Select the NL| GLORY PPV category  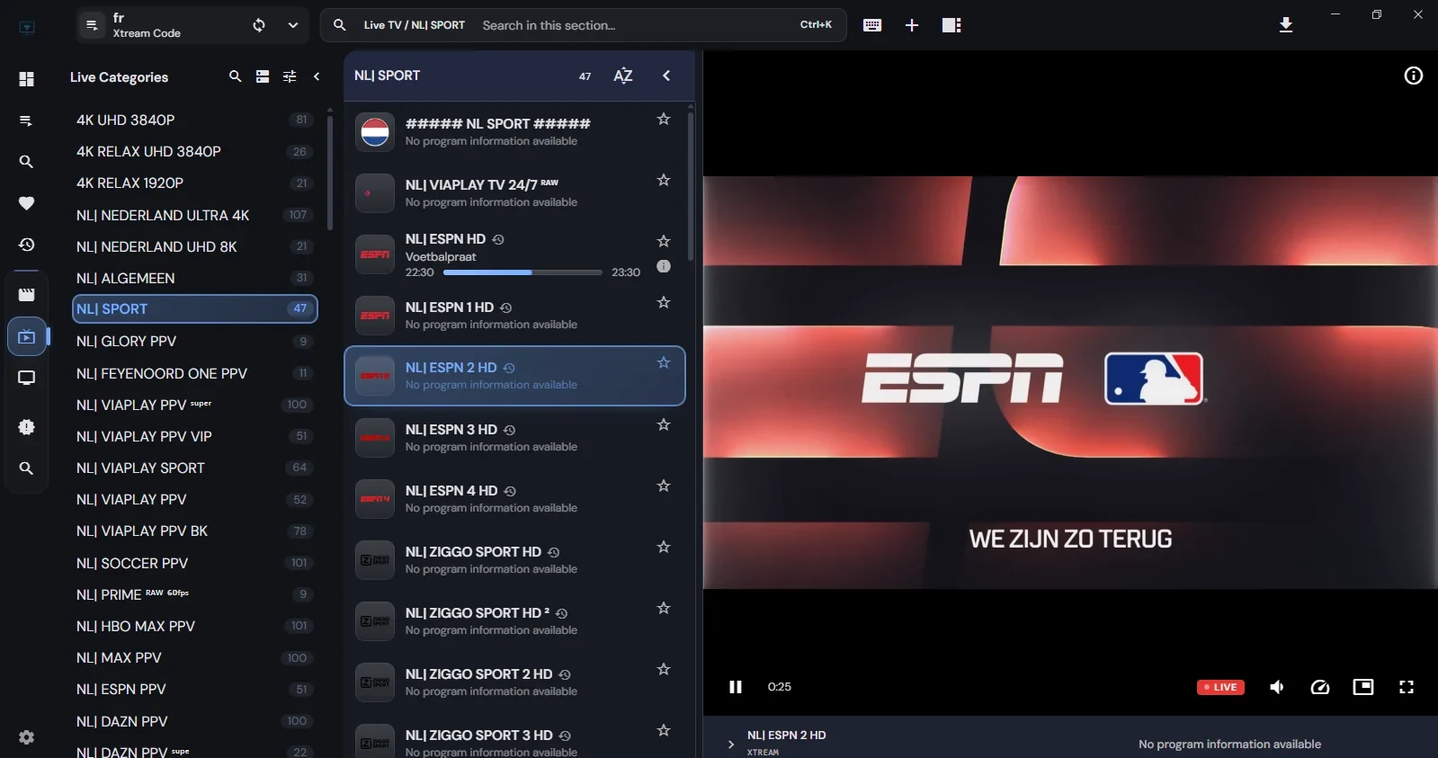pos(194,341)
